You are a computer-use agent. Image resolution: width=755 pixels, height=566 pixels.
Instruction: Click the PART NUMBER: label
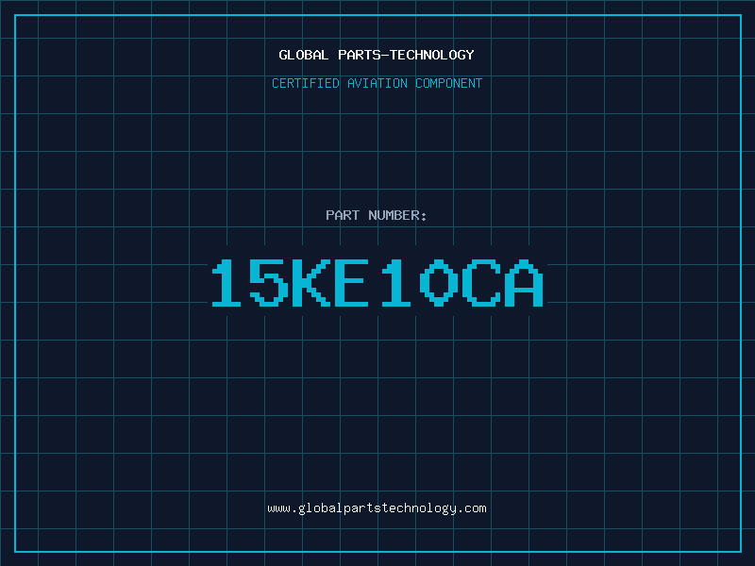377,215
